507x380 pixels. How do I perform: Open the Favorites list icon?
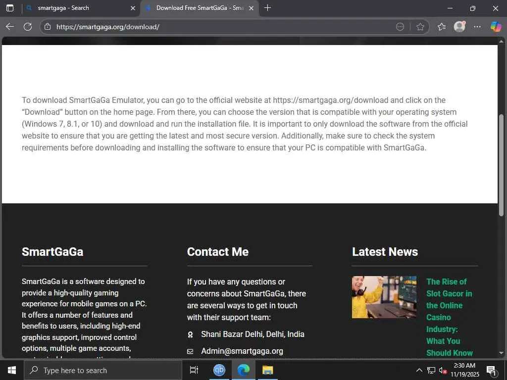pyautogui.click(x=442, y=27)
